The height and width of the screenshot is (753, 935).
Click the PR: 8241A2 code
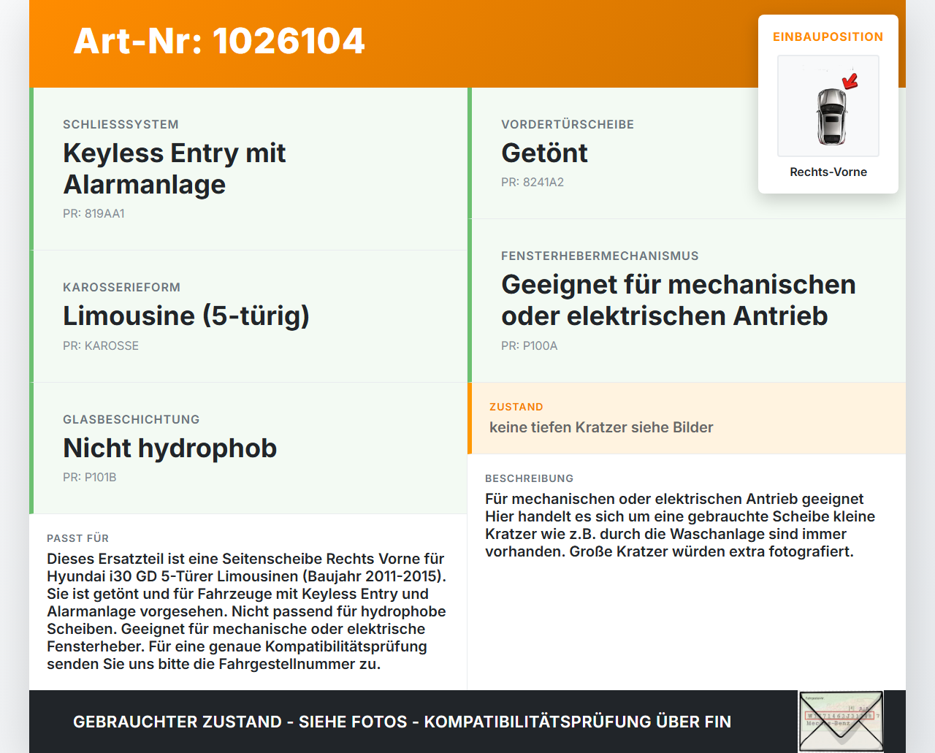[533, 183]
